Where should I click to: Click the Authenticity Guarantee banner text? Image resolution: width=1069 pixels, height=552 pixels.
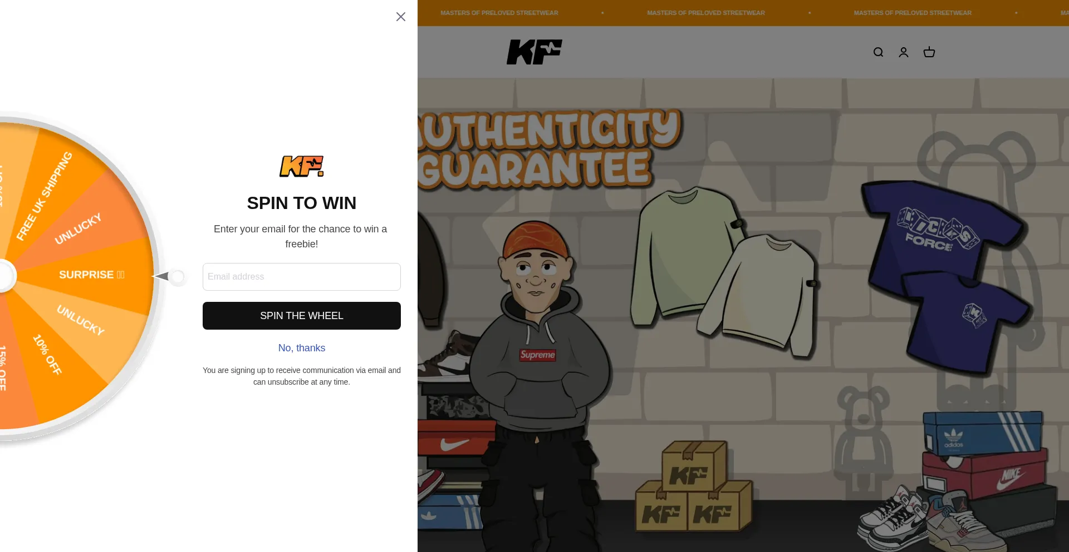[x=548, y=149]
